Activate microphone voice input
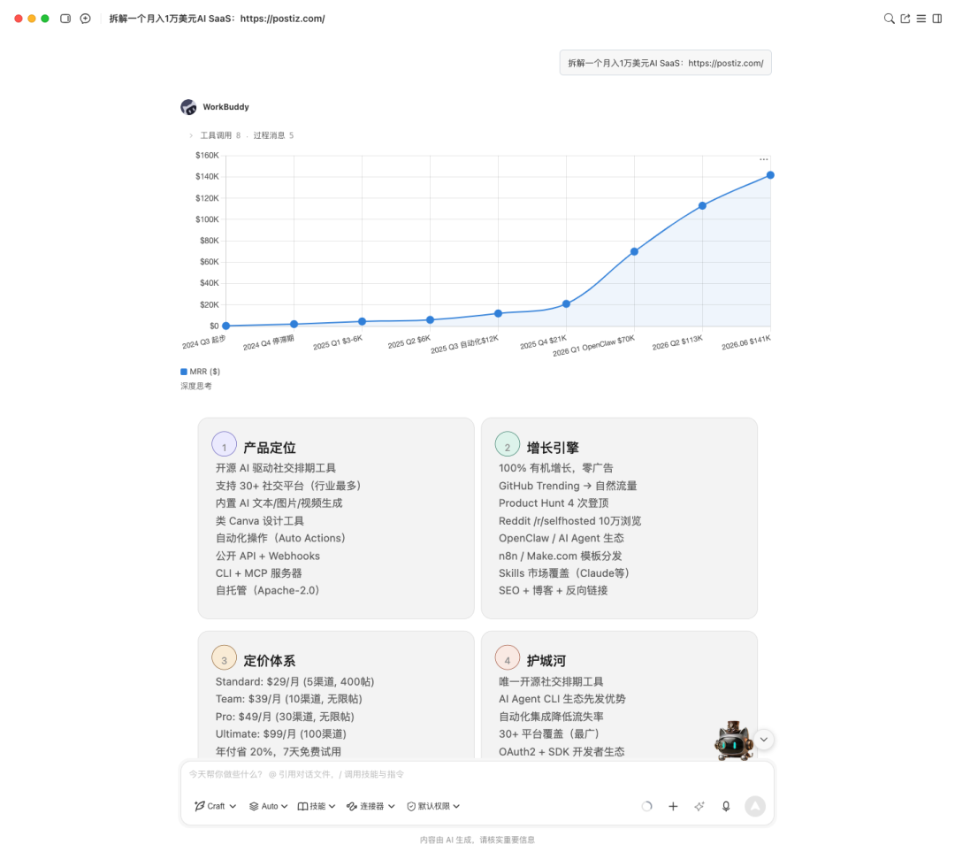This screenshot has height=852, width=955. 726,806
